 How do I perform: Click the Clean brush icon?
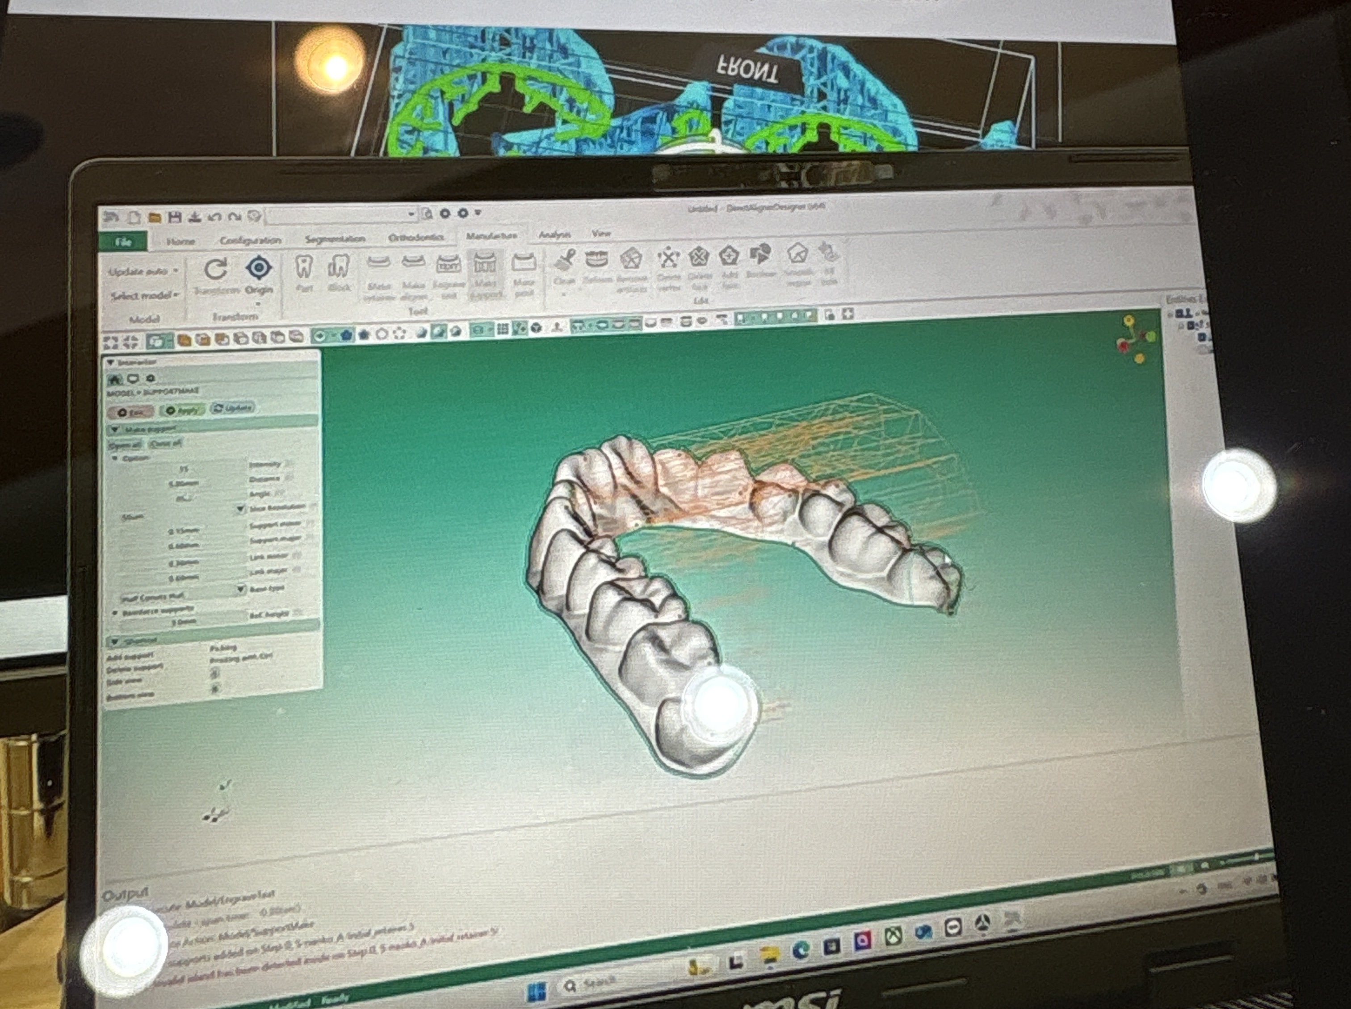[x=565, y=261]
